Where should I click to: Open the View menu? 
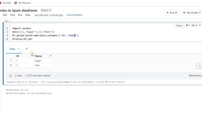point(13,15)
